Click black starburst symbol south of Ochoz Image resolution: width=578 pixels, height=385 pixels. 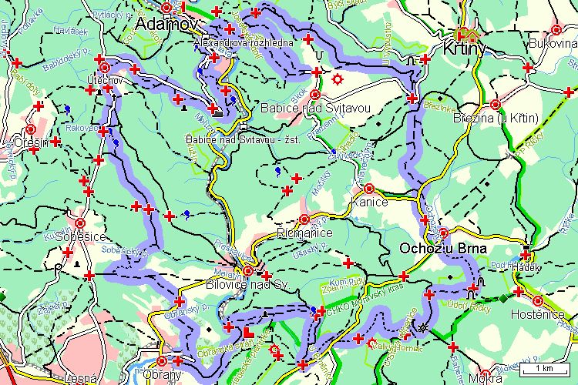[424, 326]
